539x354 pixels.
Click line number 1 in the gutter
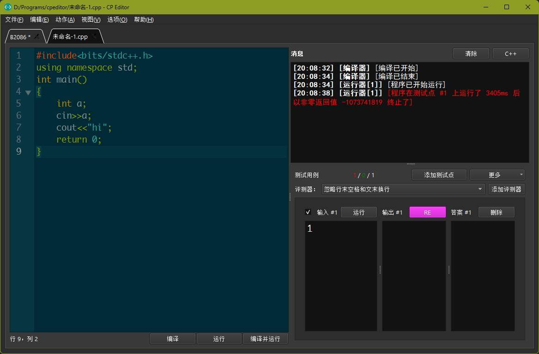[18, 55]
